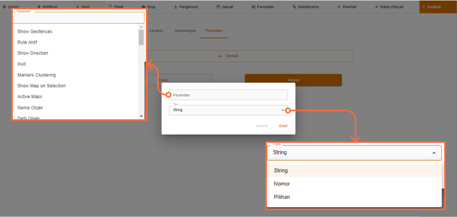Click the wrench icon beside Maintenance
457x217 pixels.
294,7
